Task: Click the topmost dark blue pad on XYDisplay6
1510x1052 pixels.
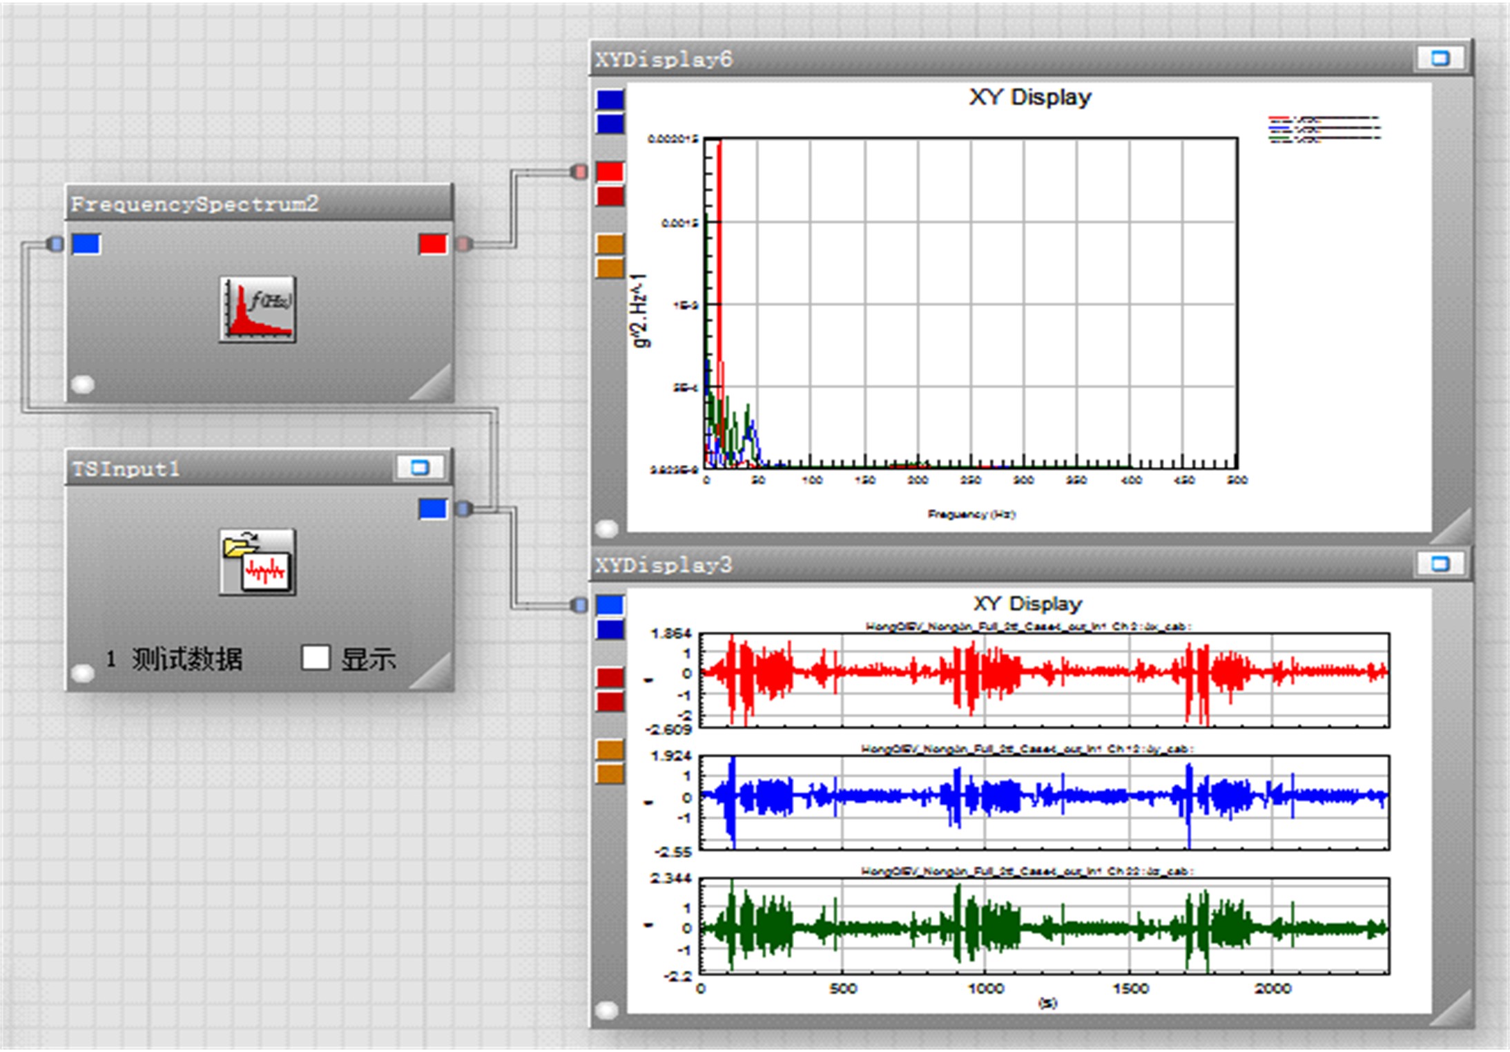Action: [x=610, y=99]
